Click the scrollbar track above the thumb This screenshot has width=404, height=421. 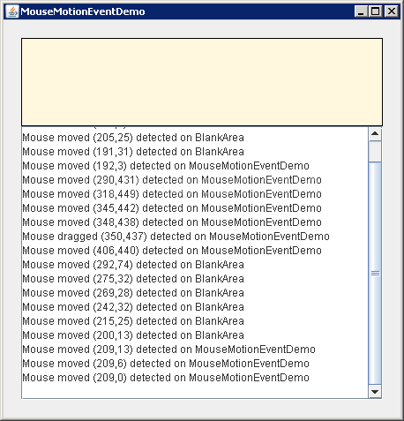pos(375,151)
